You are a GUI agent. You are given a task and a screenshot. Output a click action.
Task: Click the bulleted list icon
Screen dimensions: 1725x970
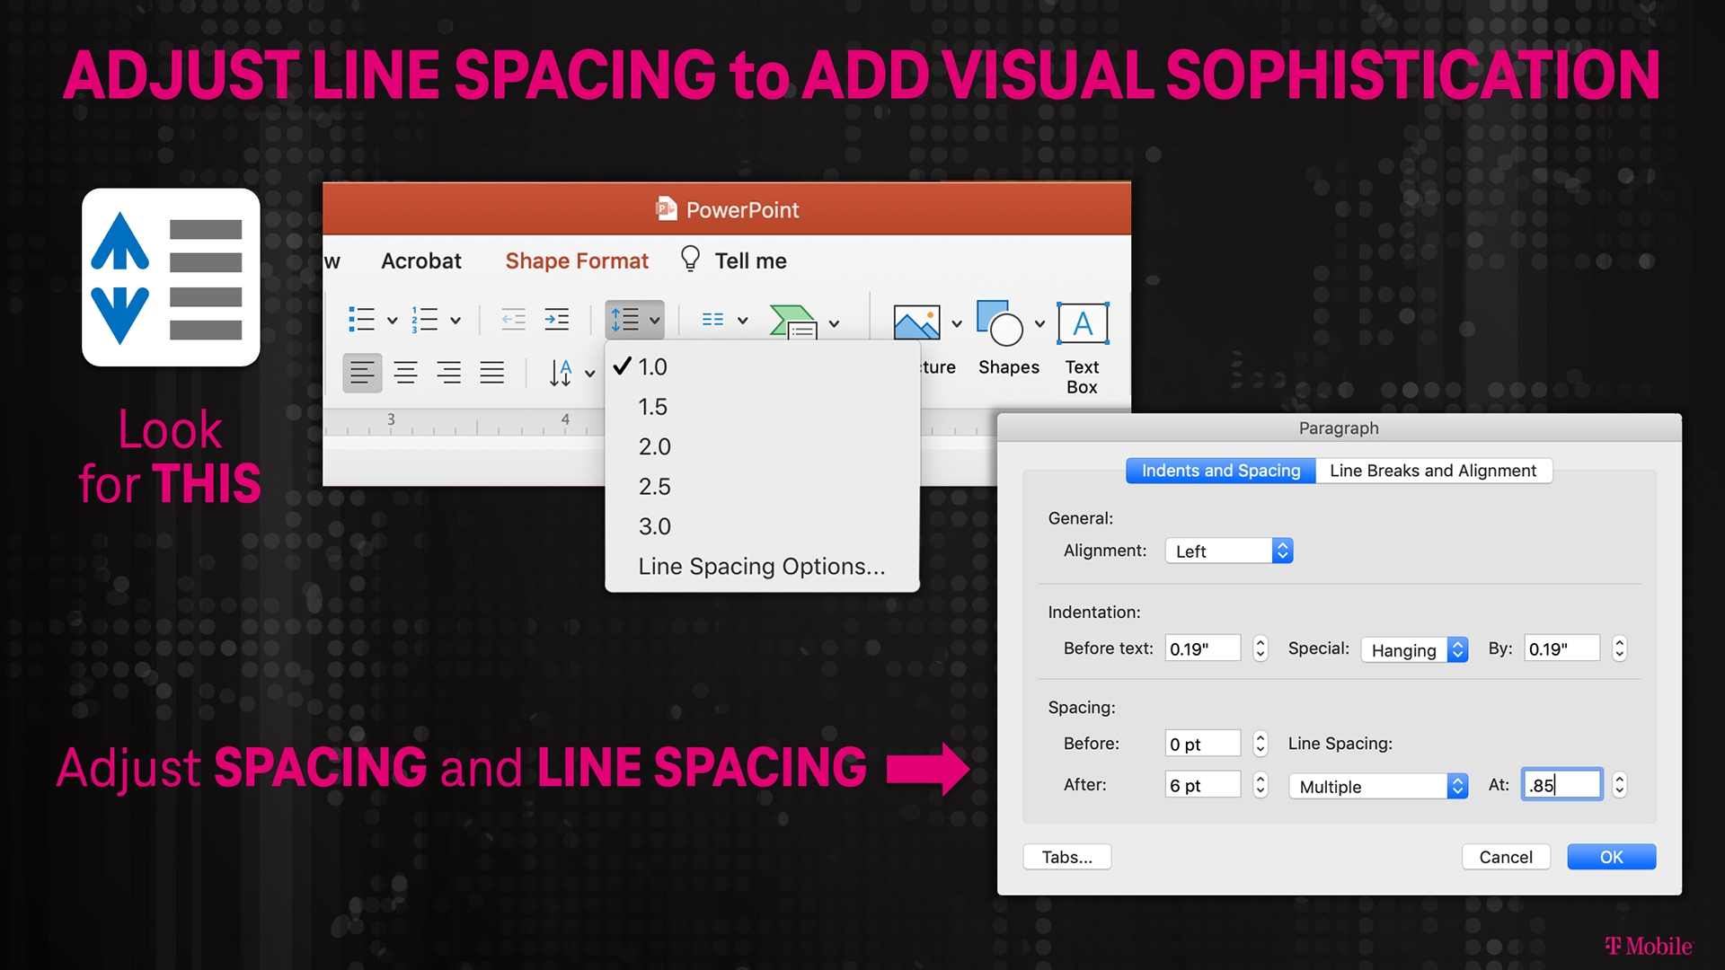point(362,320)
